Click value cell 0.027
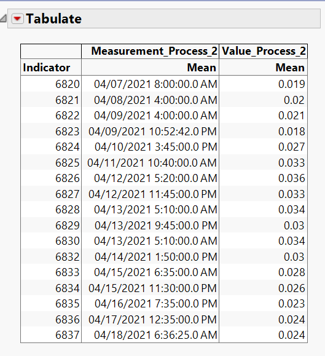325x356 pixels. pos(291,147)
